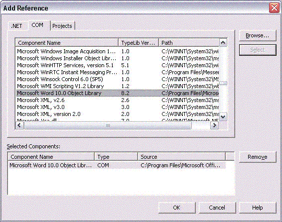
Task: Click the C:\Program Files\Microsoft Offi... source cell
Action: 180,165
